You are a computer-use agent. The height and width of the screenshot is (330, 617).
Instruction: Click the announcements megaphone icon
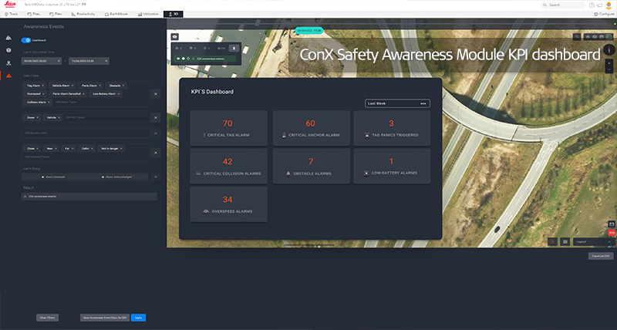599,5
